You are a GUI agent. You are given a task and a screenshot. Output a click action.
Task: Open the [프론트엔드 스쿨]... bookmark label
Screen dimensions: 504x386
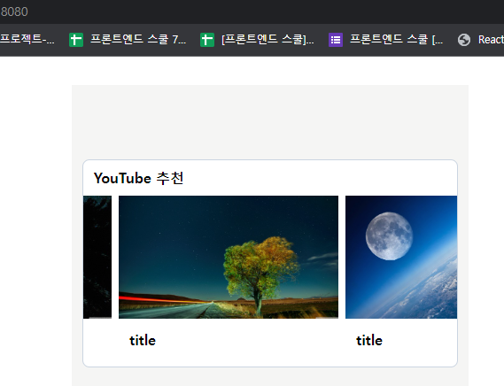tap(268, 39)
